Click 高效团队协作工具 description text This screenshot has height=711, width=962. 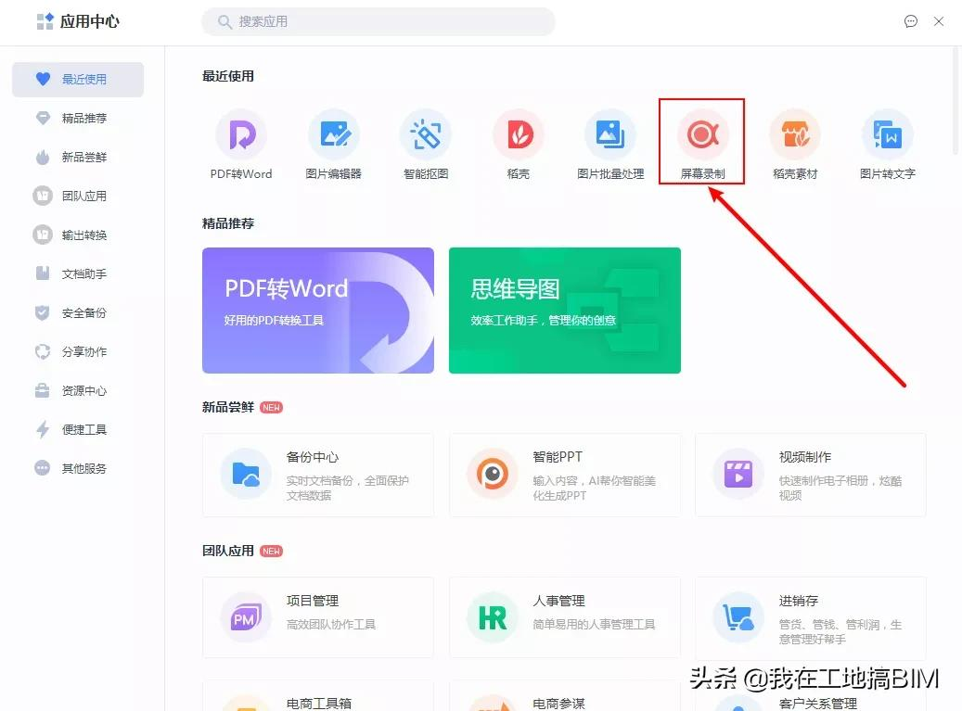tap(330, 624)
